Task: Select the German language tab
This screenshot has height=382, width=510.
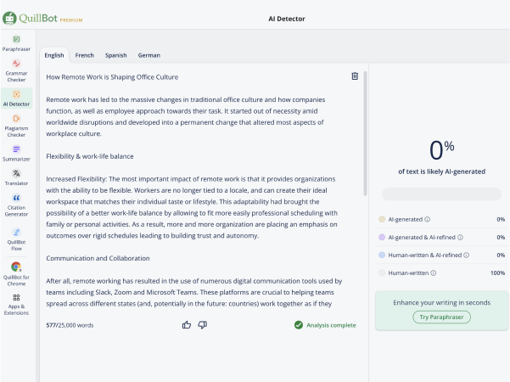Action: coord(149,55)
